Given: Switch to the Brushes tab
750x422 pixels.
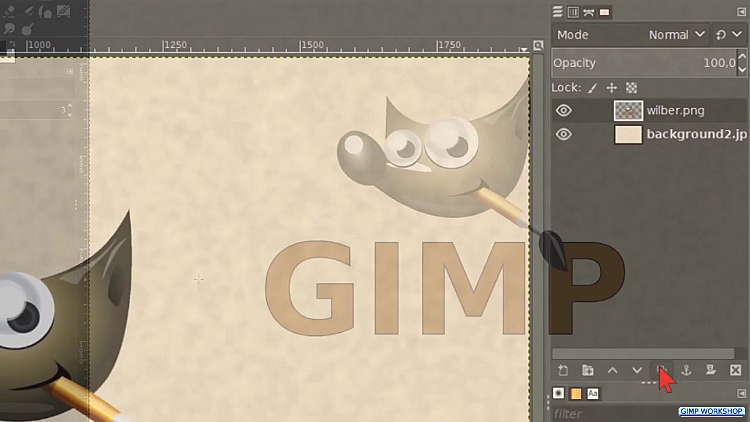Looking at the screenshot, I should [558, 393].
